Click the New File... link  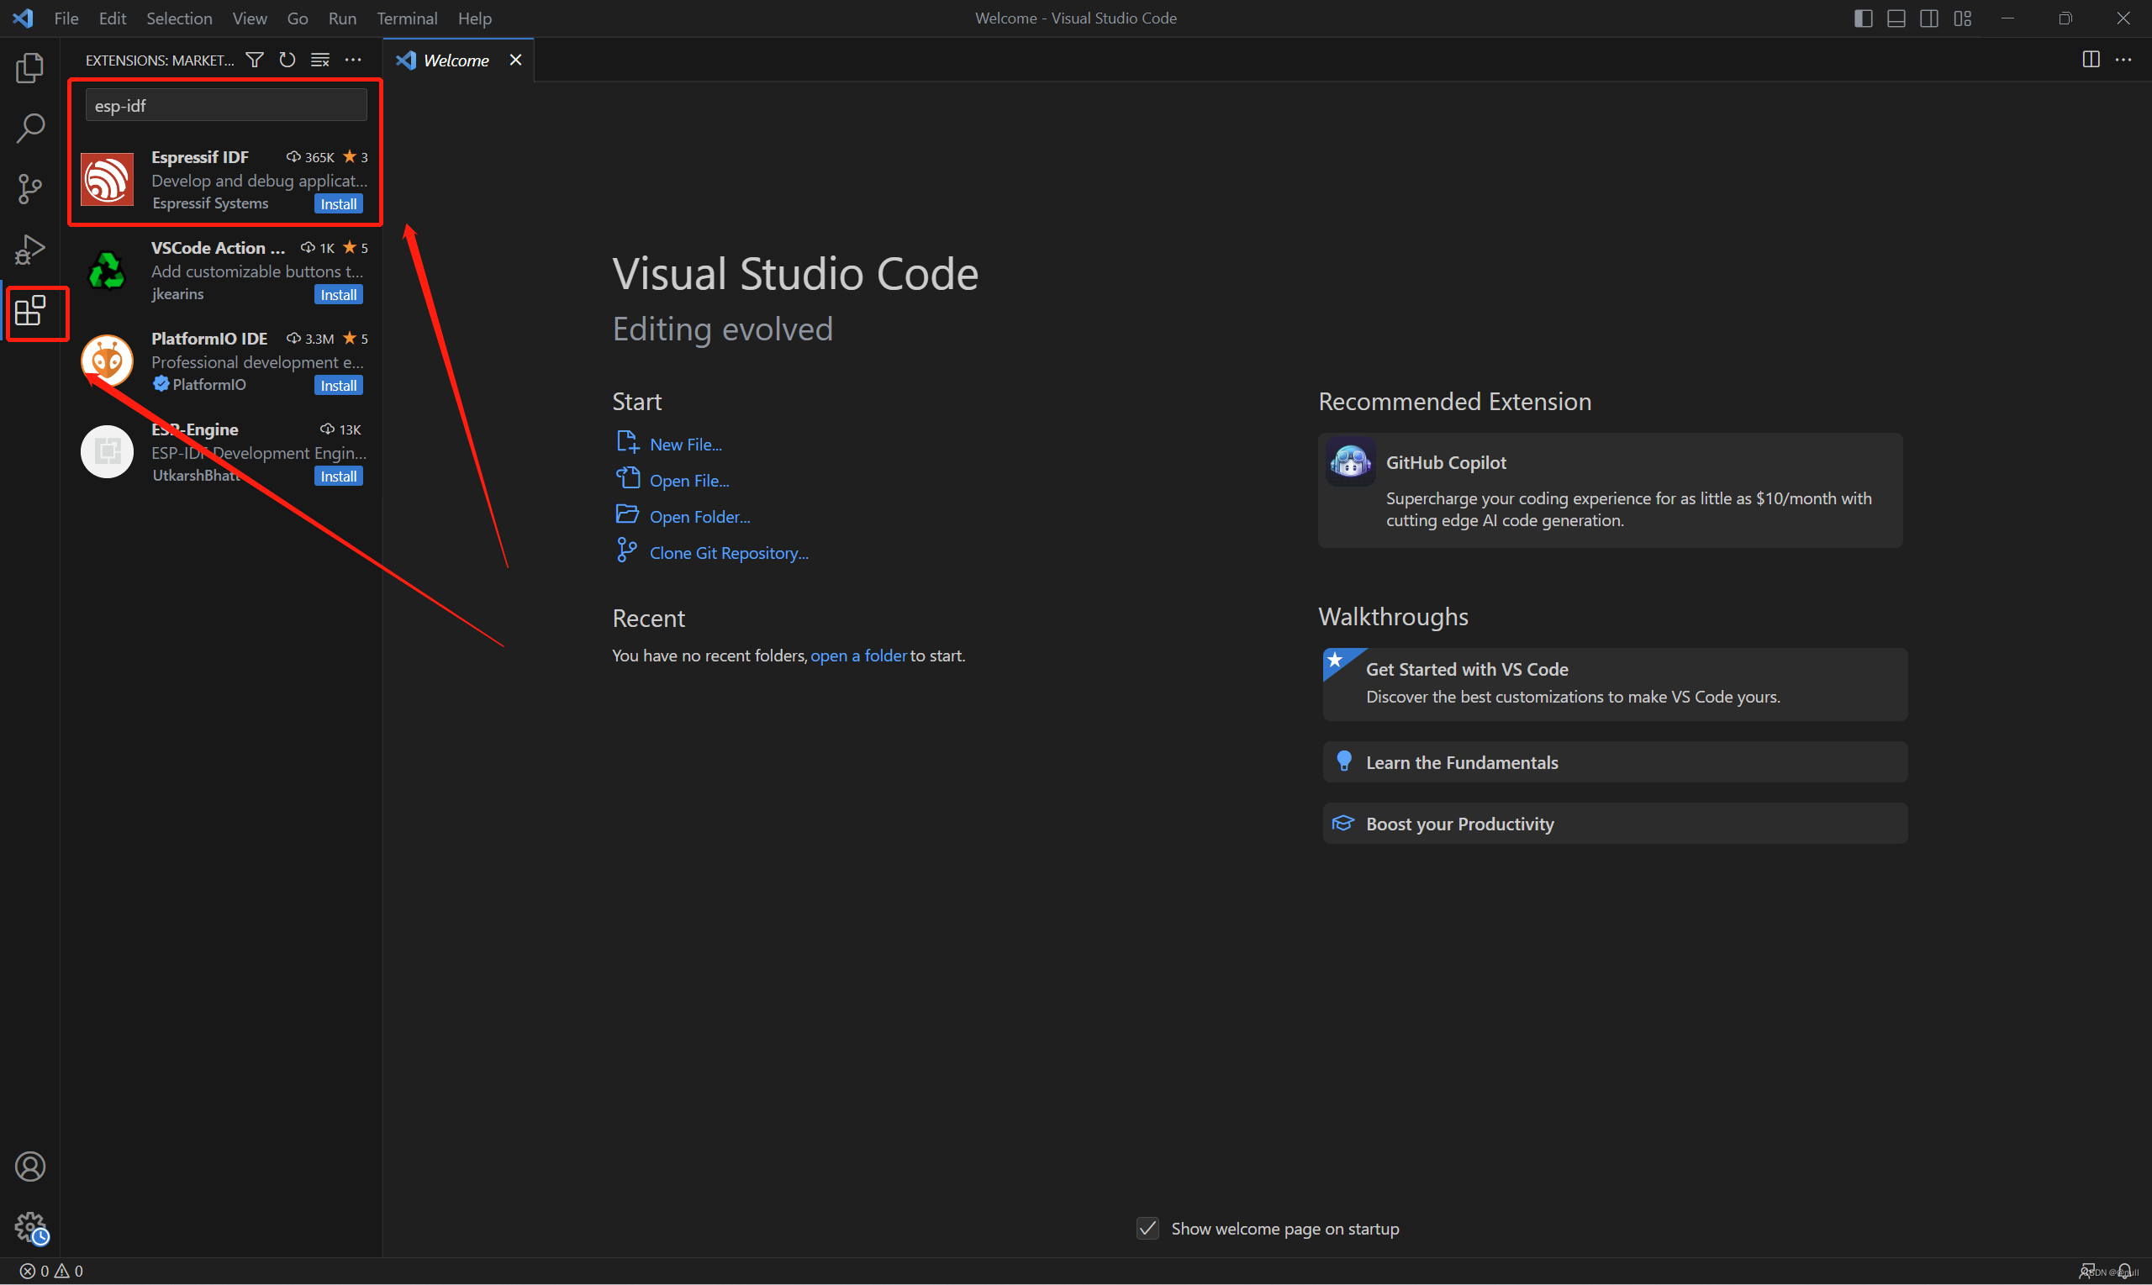pos(686,445)
